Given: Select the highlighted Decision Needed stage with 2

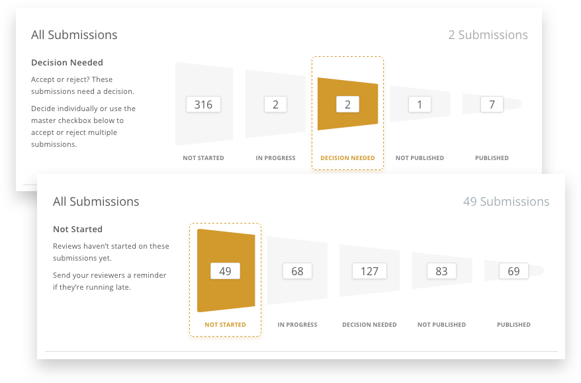Looking at the screenshot, I should 347,105.
